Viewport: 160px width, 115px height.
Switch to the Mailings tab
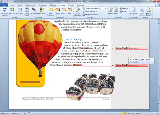pos(53,5)
